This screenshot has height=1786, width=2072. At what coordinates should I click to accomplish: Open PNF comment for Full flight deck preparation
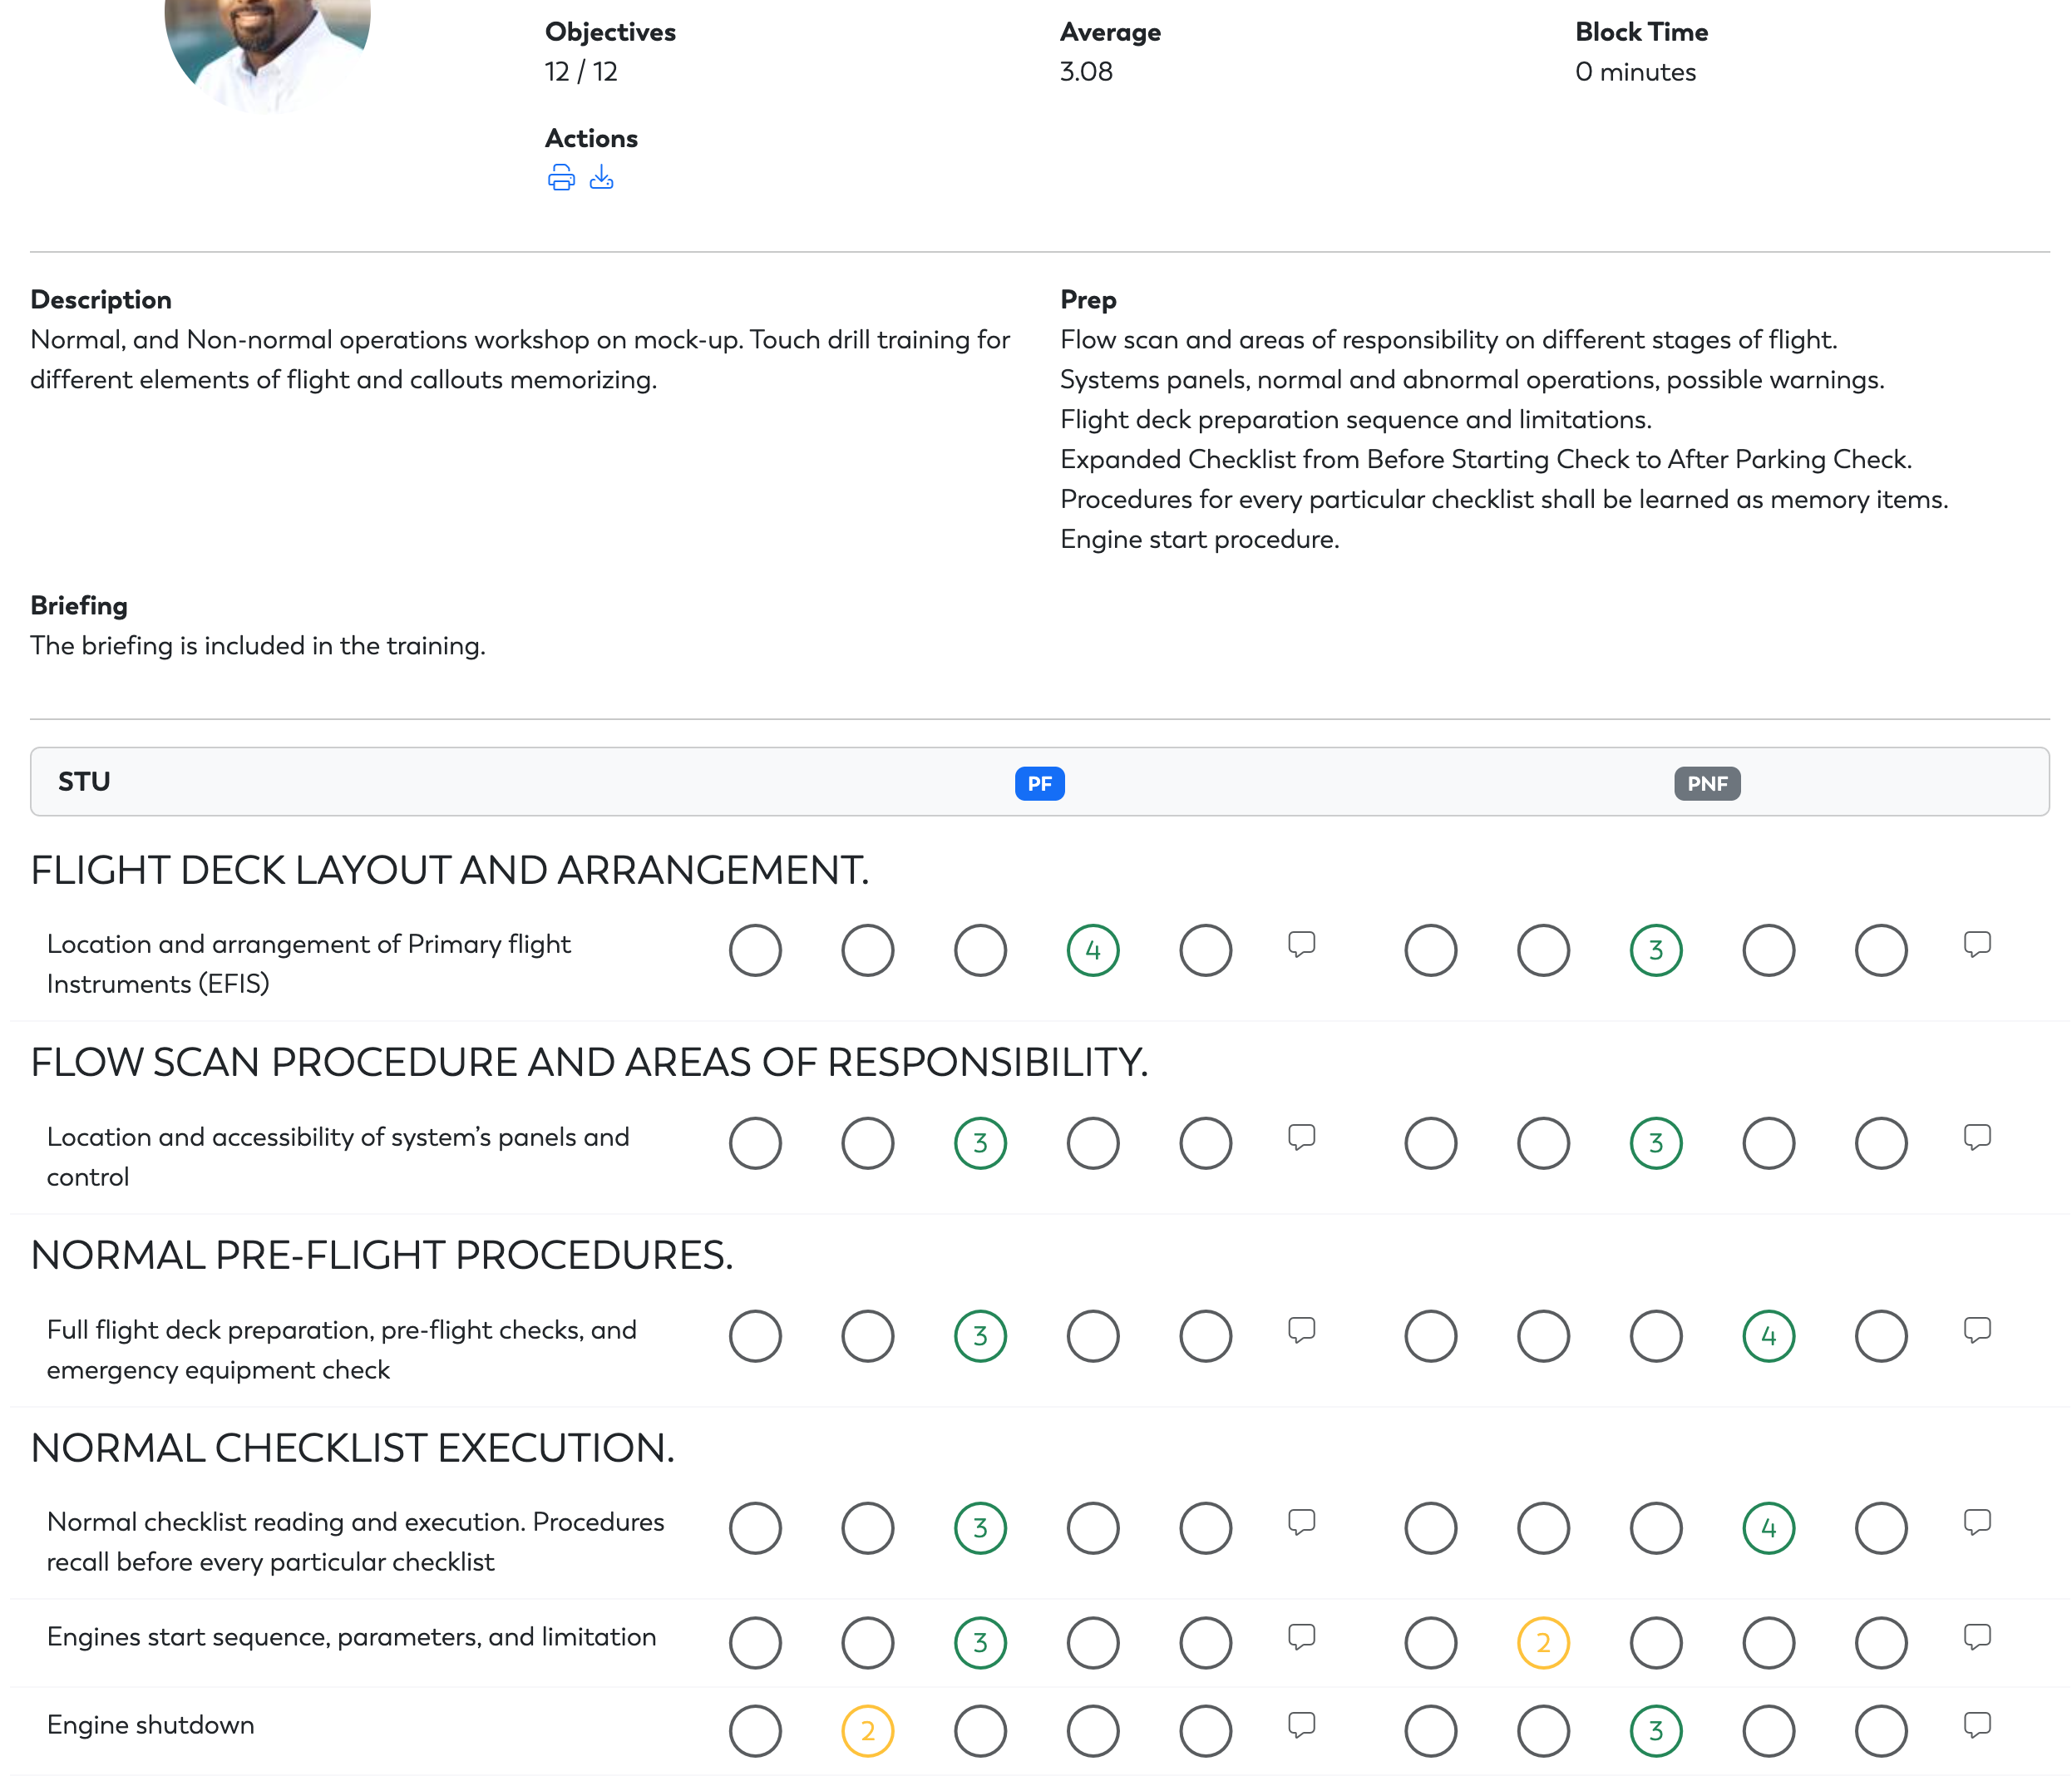click(x=1977, y=1330)
